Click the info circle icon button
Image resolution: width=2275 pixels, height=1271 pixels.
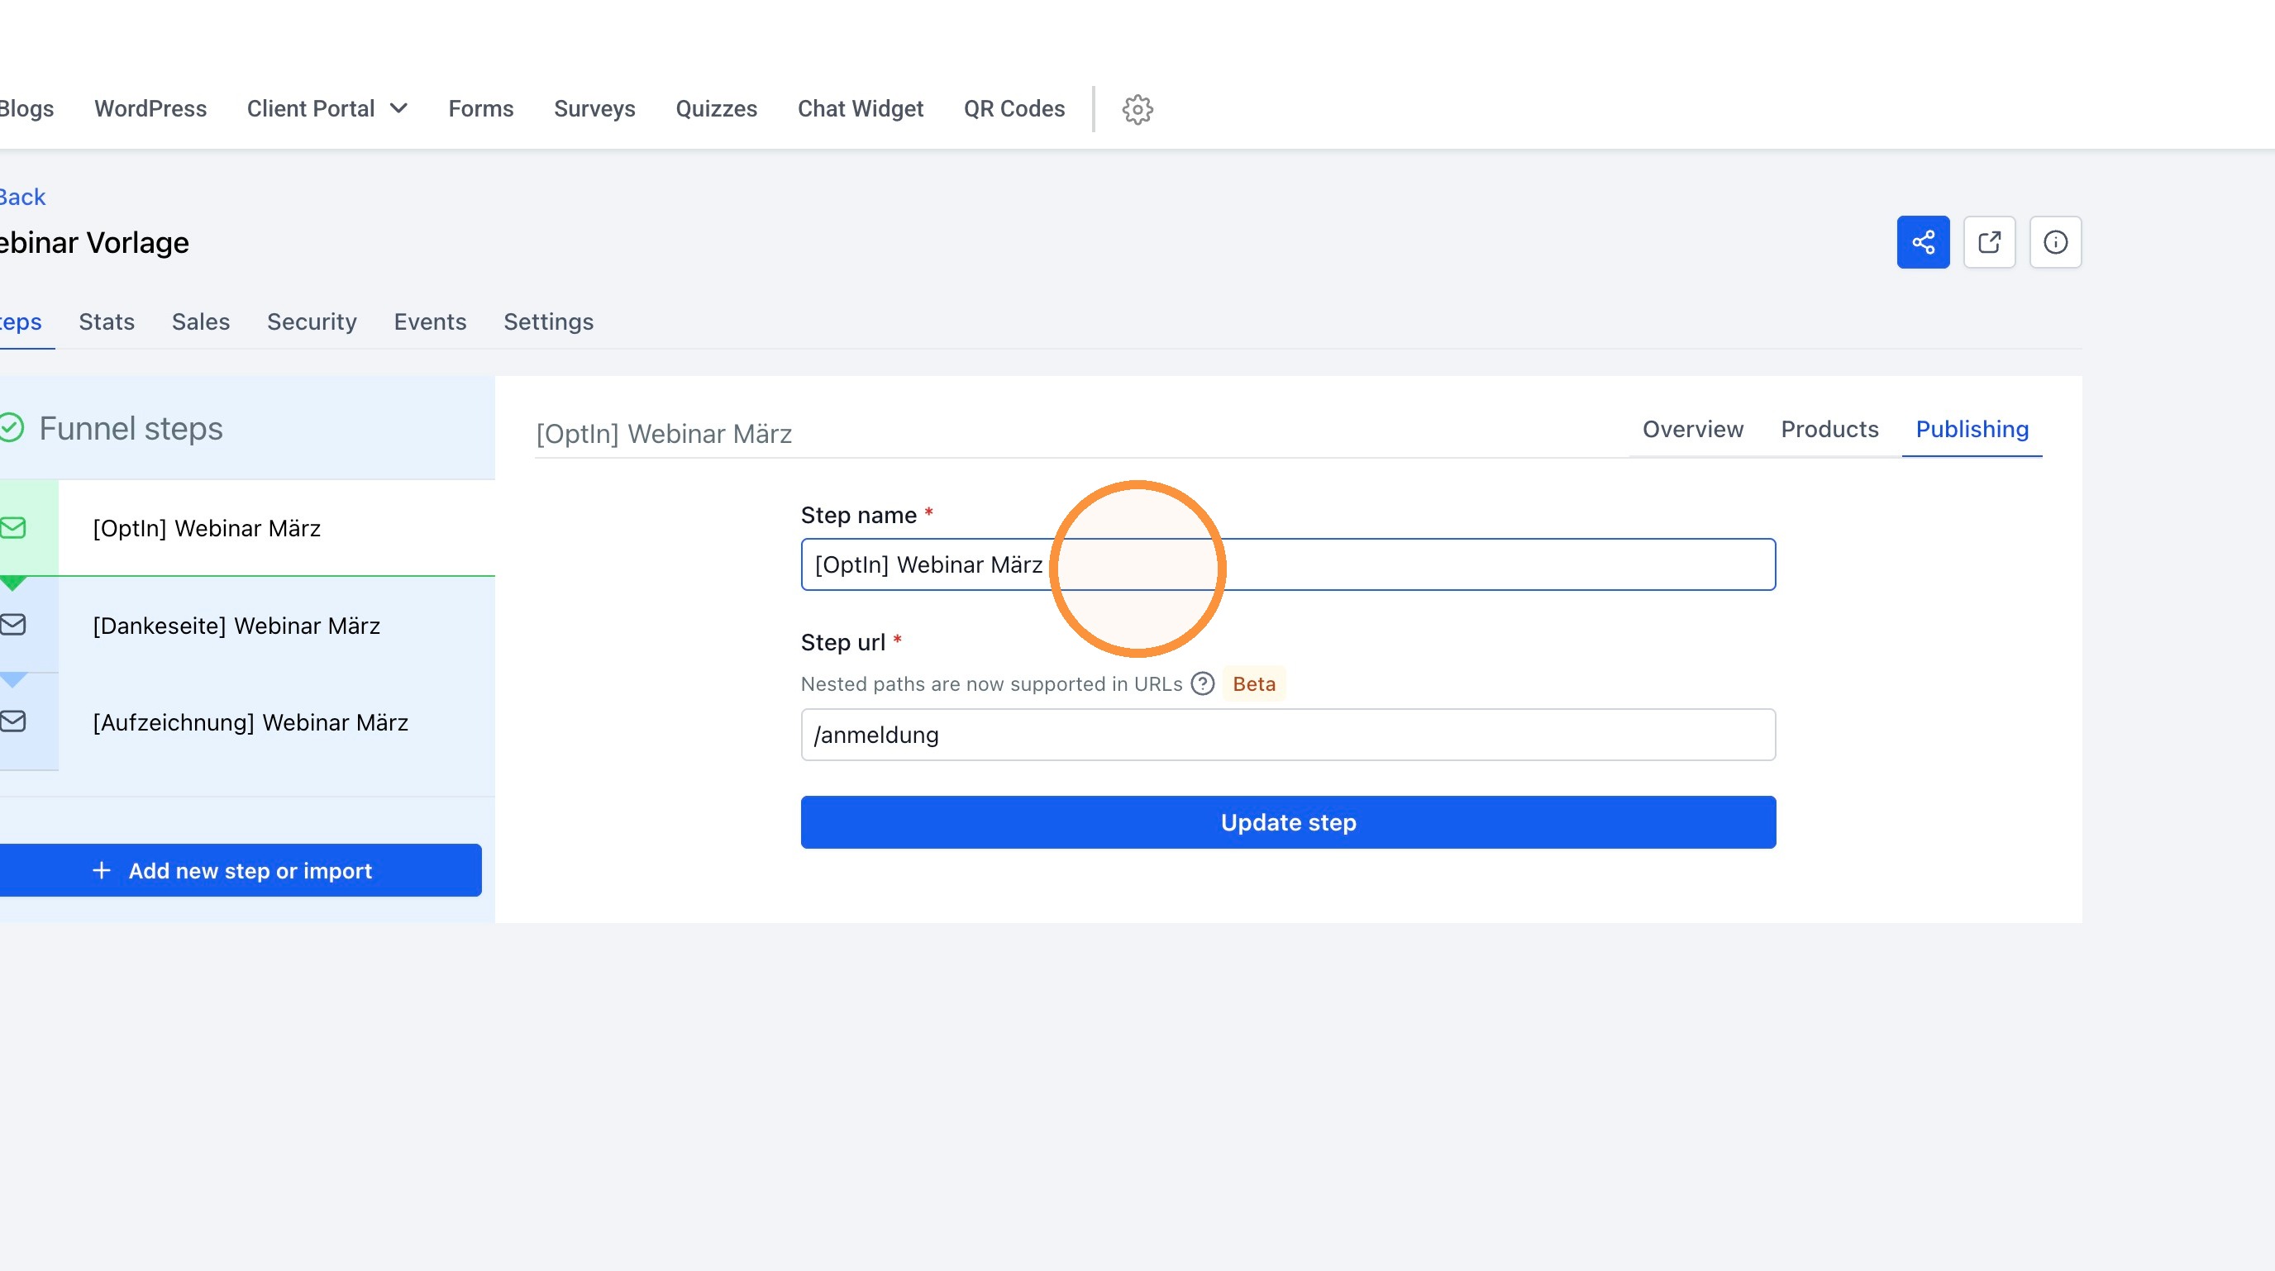click(x=2055, y=242)
